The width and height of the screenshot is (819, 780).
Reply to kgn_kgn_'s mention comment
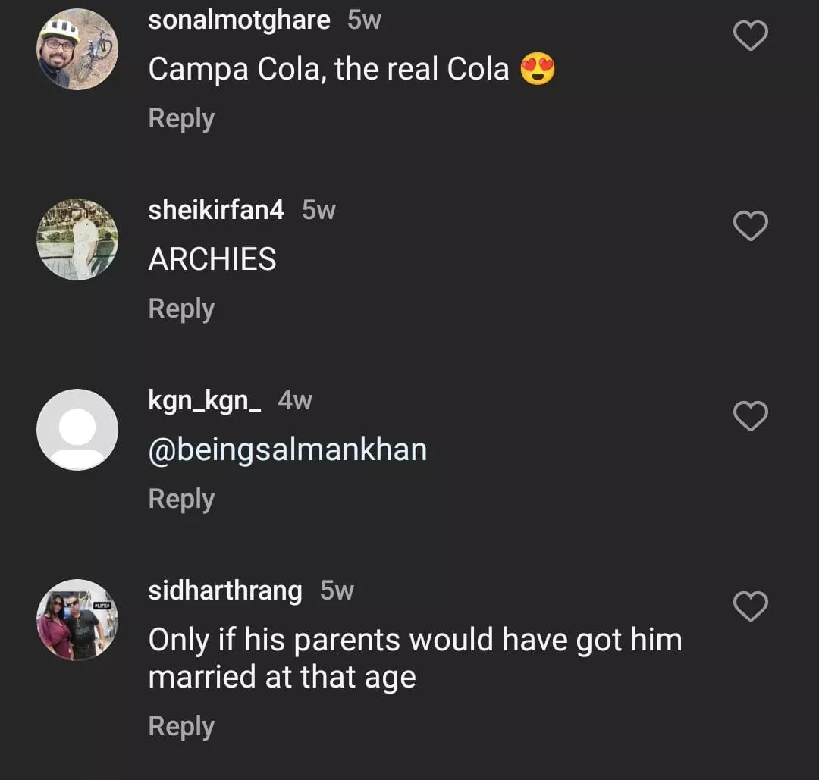pos(181,500)
